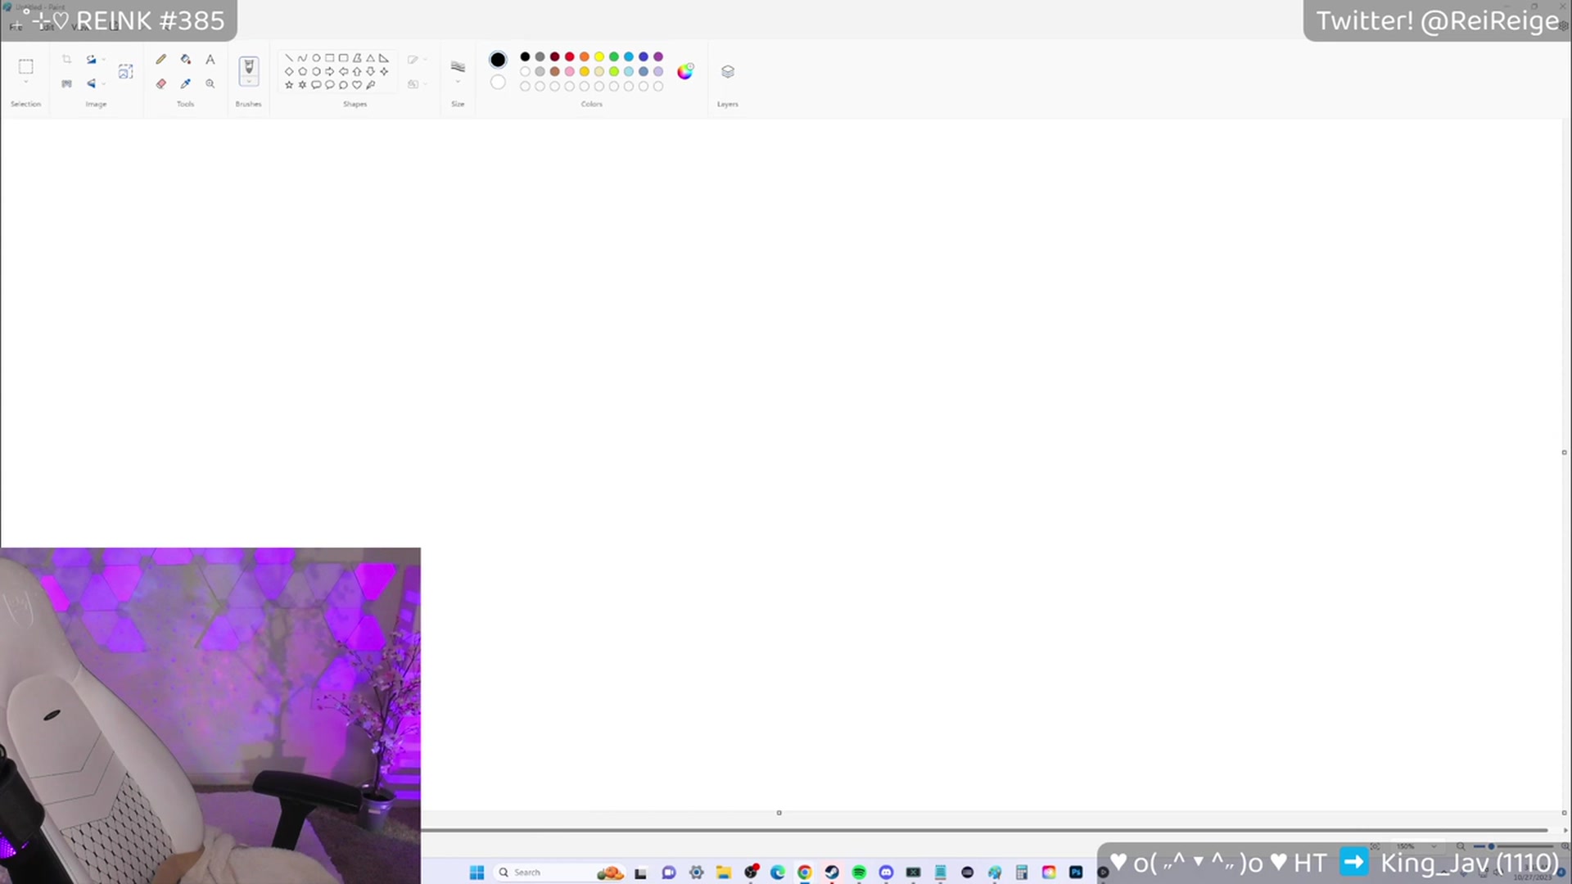This screenshot has height=884, width=1572.
Task: Select the Text tool
Action: click(210, 59)
